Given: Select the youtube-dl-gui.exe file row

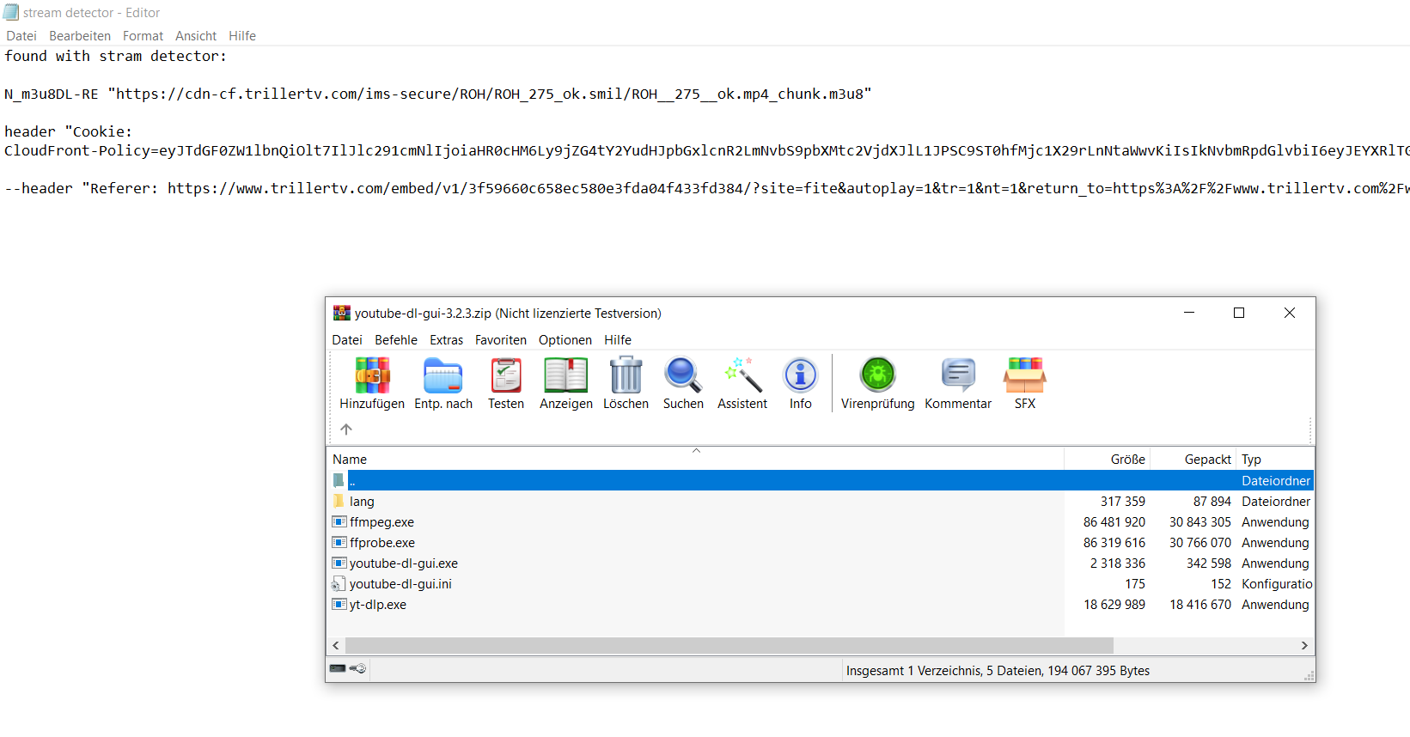Looking at the screenshot, I should pyautogui.click(x=821, y=563).
